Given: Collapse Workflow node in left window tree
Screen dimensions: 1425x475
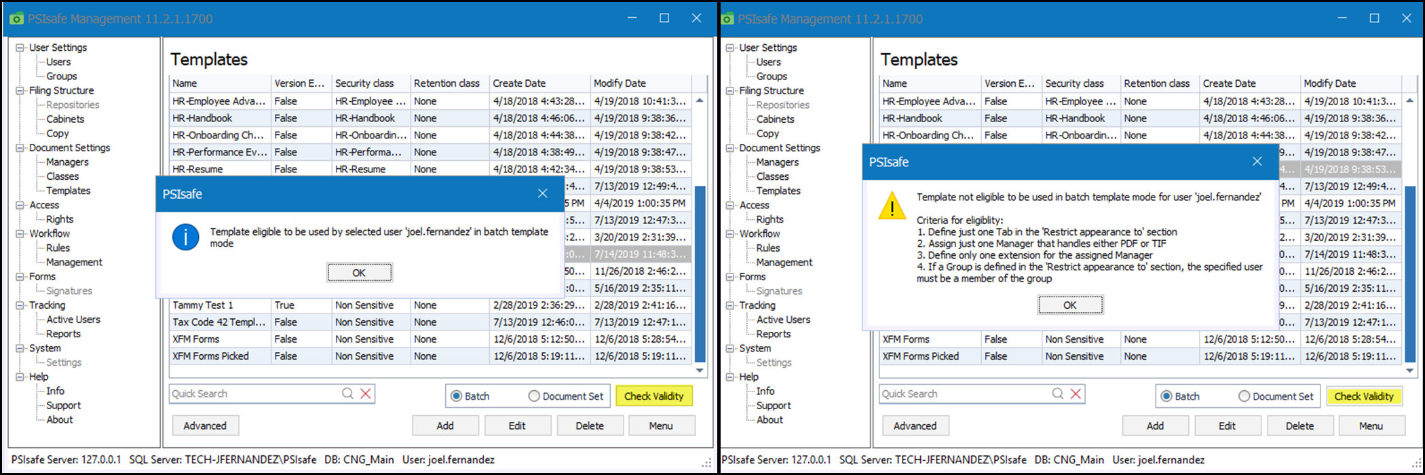Looking at the screenshot, I should pos(20,233).
